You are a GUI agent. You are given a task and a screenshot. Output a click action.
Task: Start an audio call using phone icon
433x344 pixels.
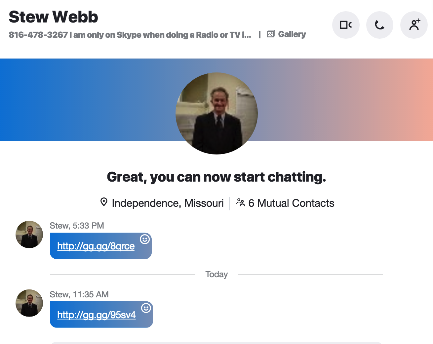point(380,25)
